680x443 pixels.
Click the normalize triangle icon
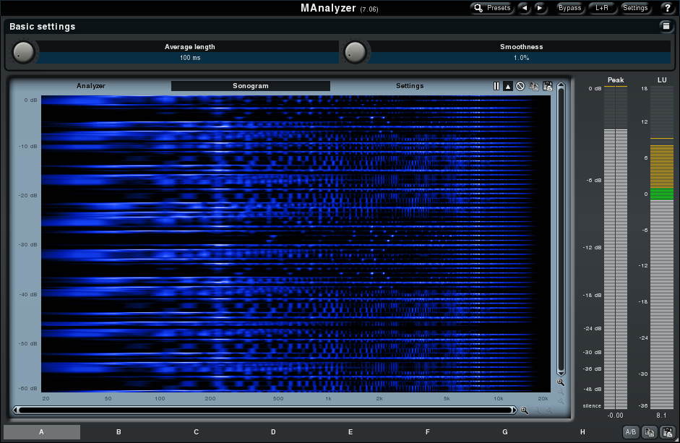pos(508,86)
